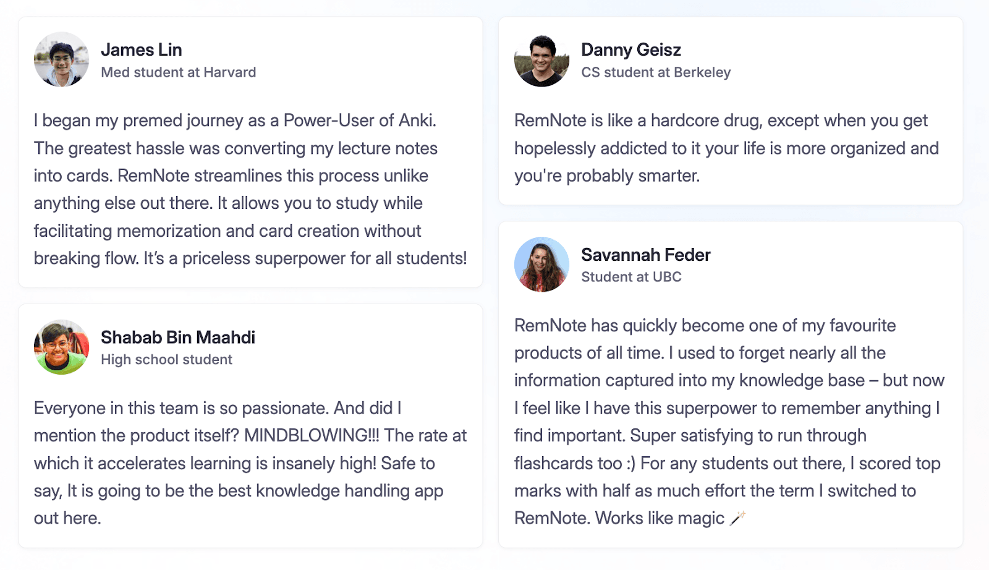This screenshot has width=989, height=570.
Task: Click the 'Med student at Harvard' subtitle
Action: coord(178,72)
